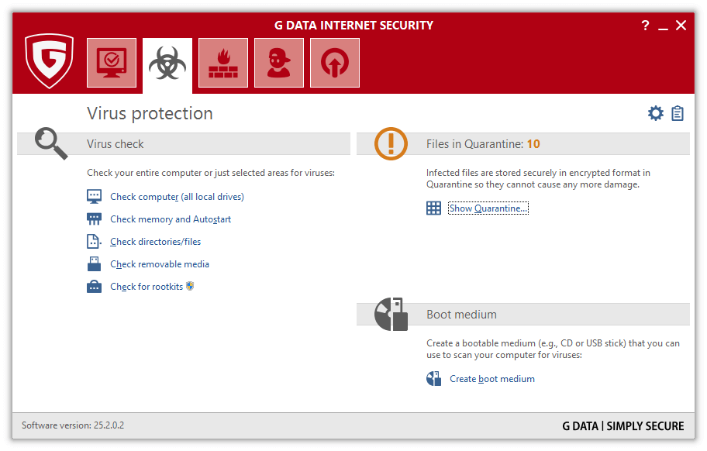Image resolution: width=707 pixels, height=451 pixels.
Task: Click the rootkits toolbox icon
Action: tap(95, 287)
